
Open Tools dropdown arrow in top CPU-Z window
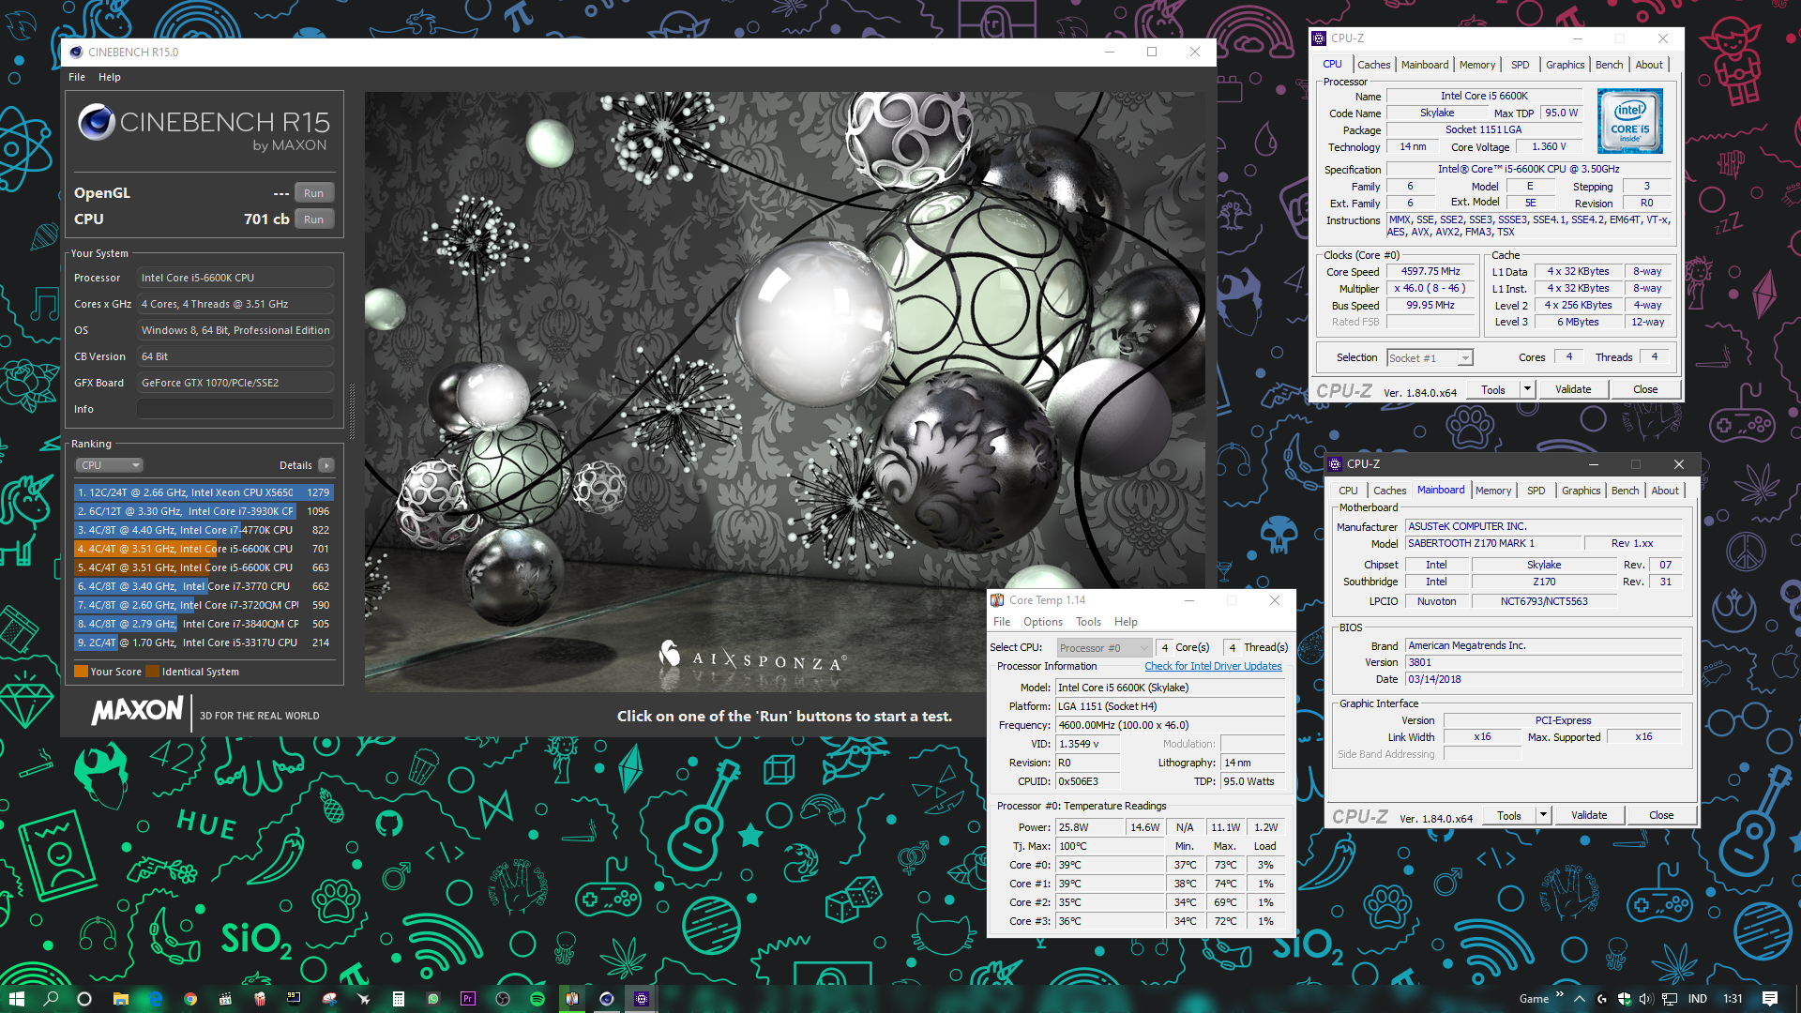(1527, 390)
